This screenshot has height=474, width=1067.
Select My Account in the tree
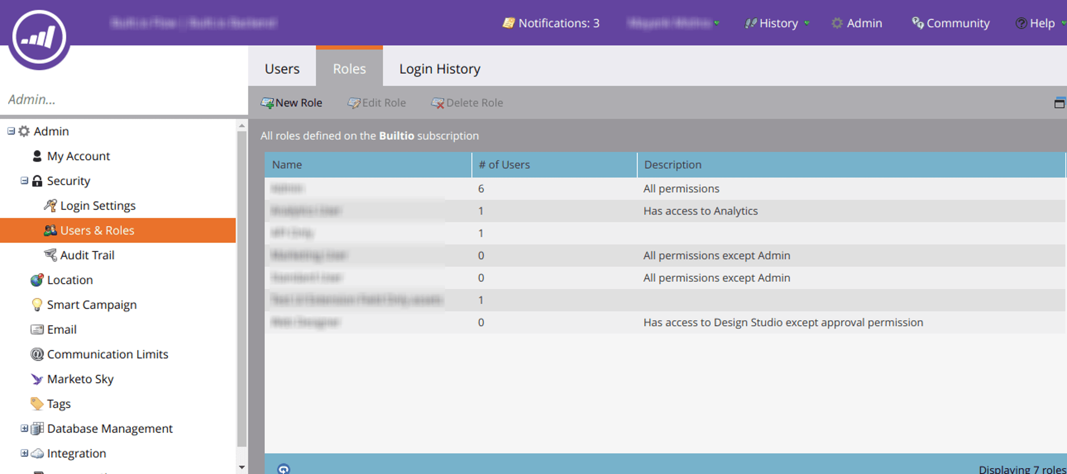78,156
